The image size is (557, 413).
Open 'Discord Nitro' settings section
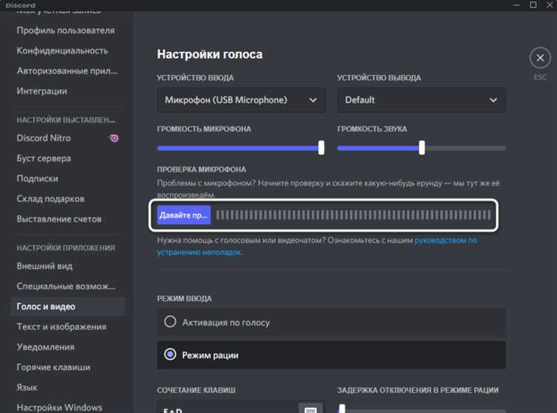pos(44,138)
